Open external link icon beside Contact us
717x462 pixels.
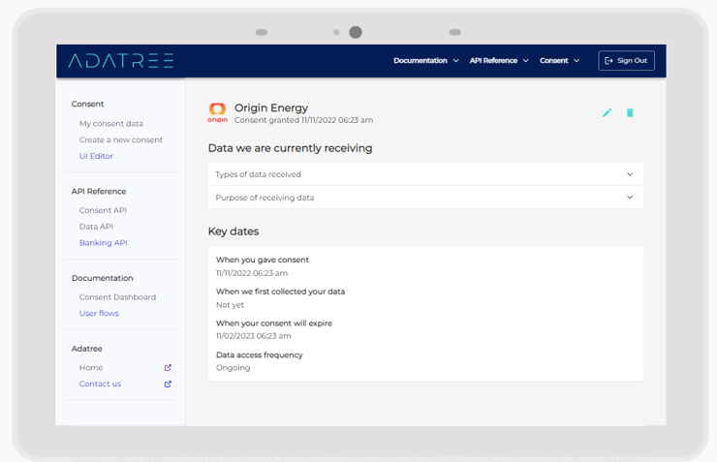pyautogui.click(x=168, y=385)
